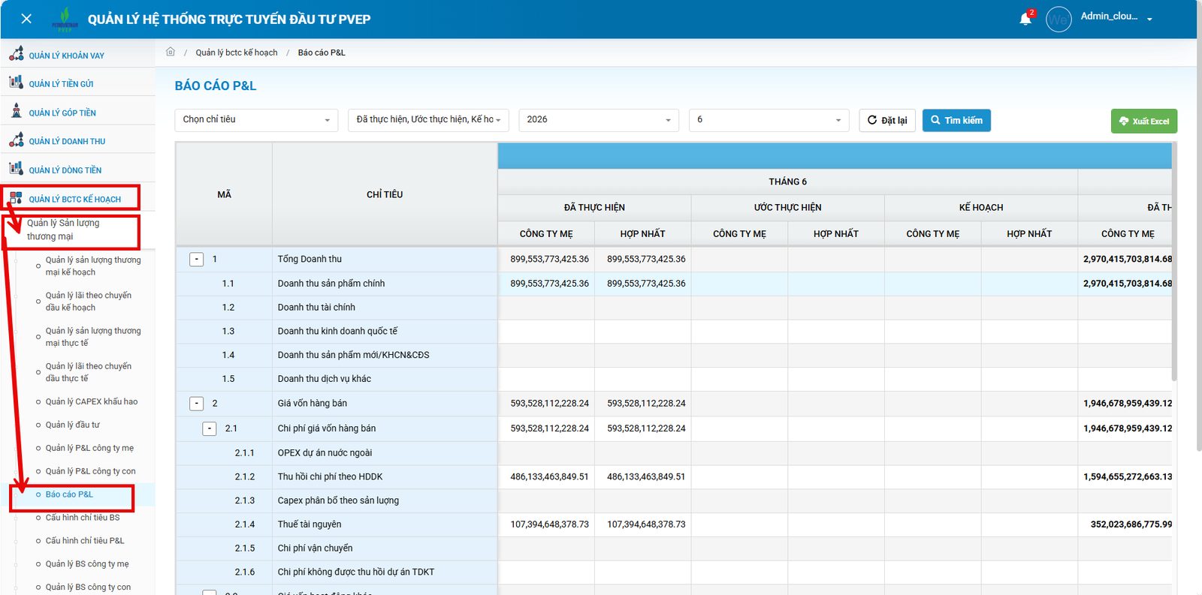Click the ĐÃ THỰC HIỆN column group header

tap(594, 208)
